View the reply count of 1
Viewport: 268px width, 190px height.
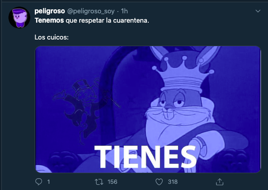pos(49,182)
